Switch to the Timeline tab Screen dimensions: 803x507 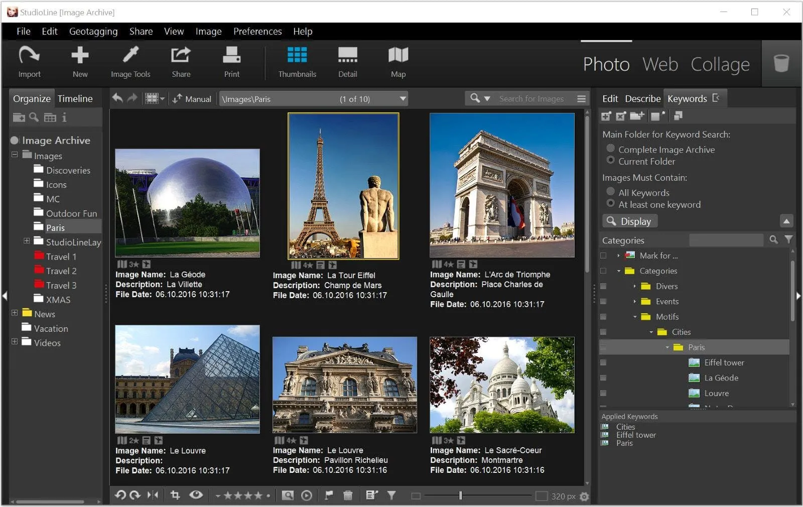pos(75,98)
